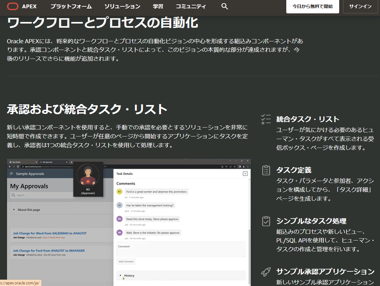Screen dimensions: 380x286
Task: Click the Oracle APEX logo
Action: (22, 7)
